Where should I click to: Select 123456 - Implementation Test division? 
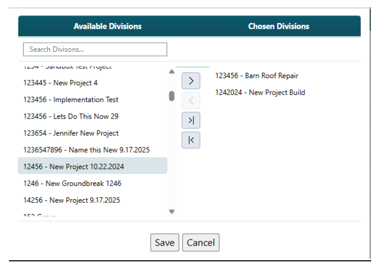[x=71, y=99]
